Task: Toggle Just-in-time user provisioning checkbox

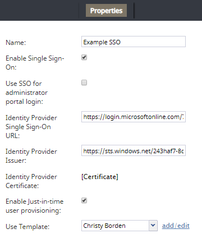Action: click(x=84, y=200)
